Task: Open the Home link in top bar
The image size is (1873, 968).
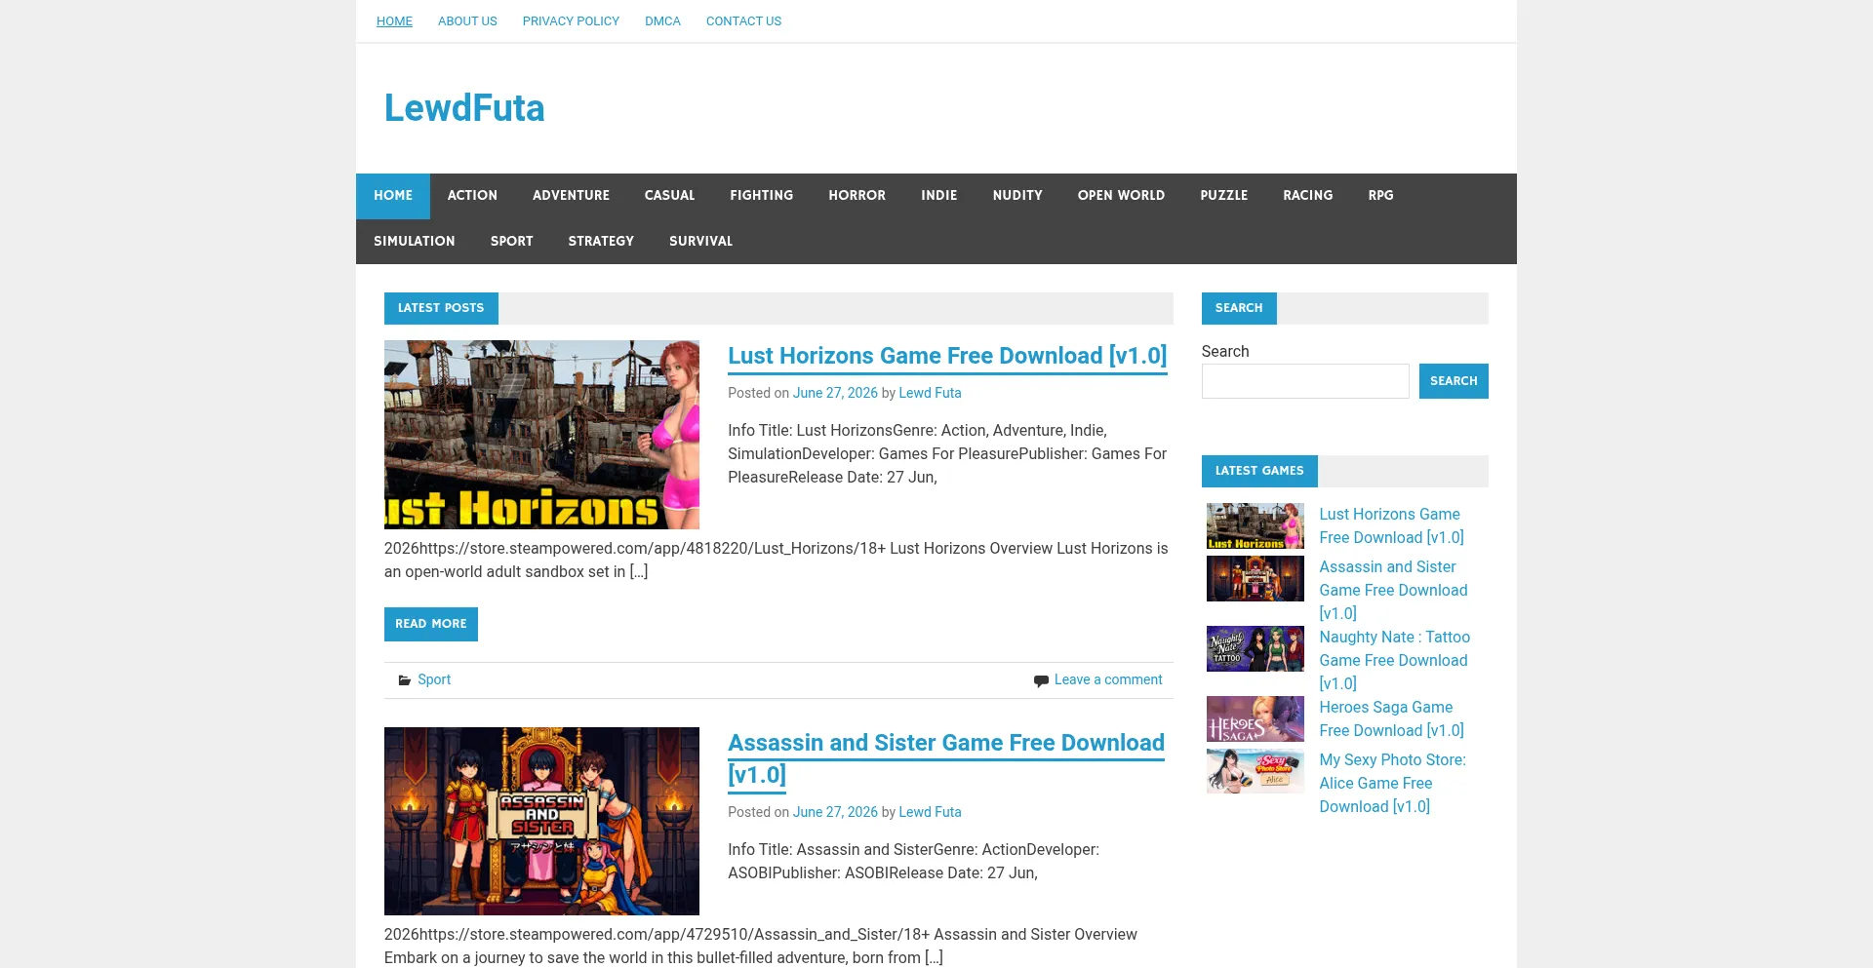Action: [394, 21]
